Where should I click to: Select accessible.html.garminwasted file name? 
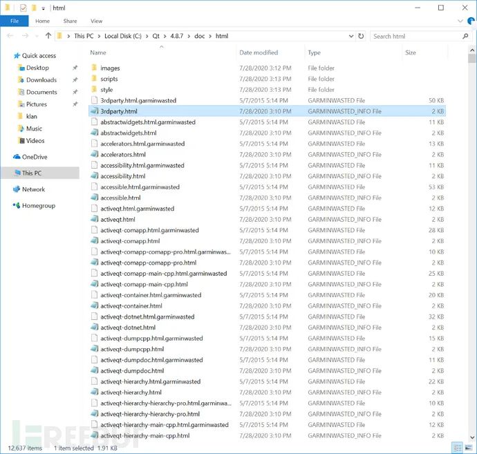pos(140,187)
